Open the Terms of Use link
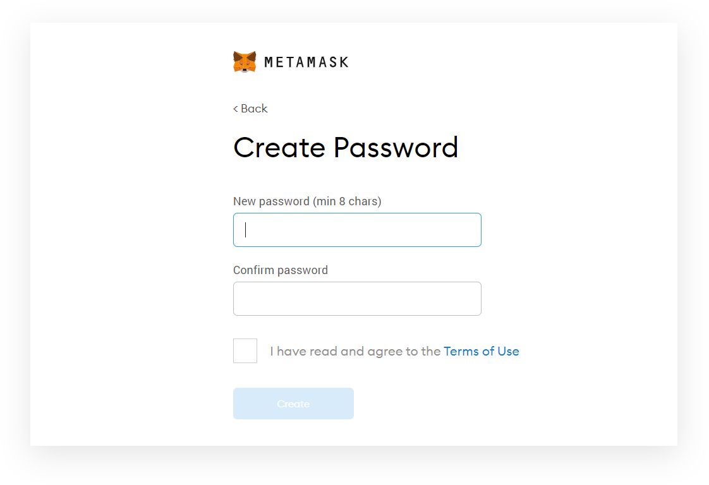Image resolution: width=709 pixels, height=485 pixels. pos(482,351)
